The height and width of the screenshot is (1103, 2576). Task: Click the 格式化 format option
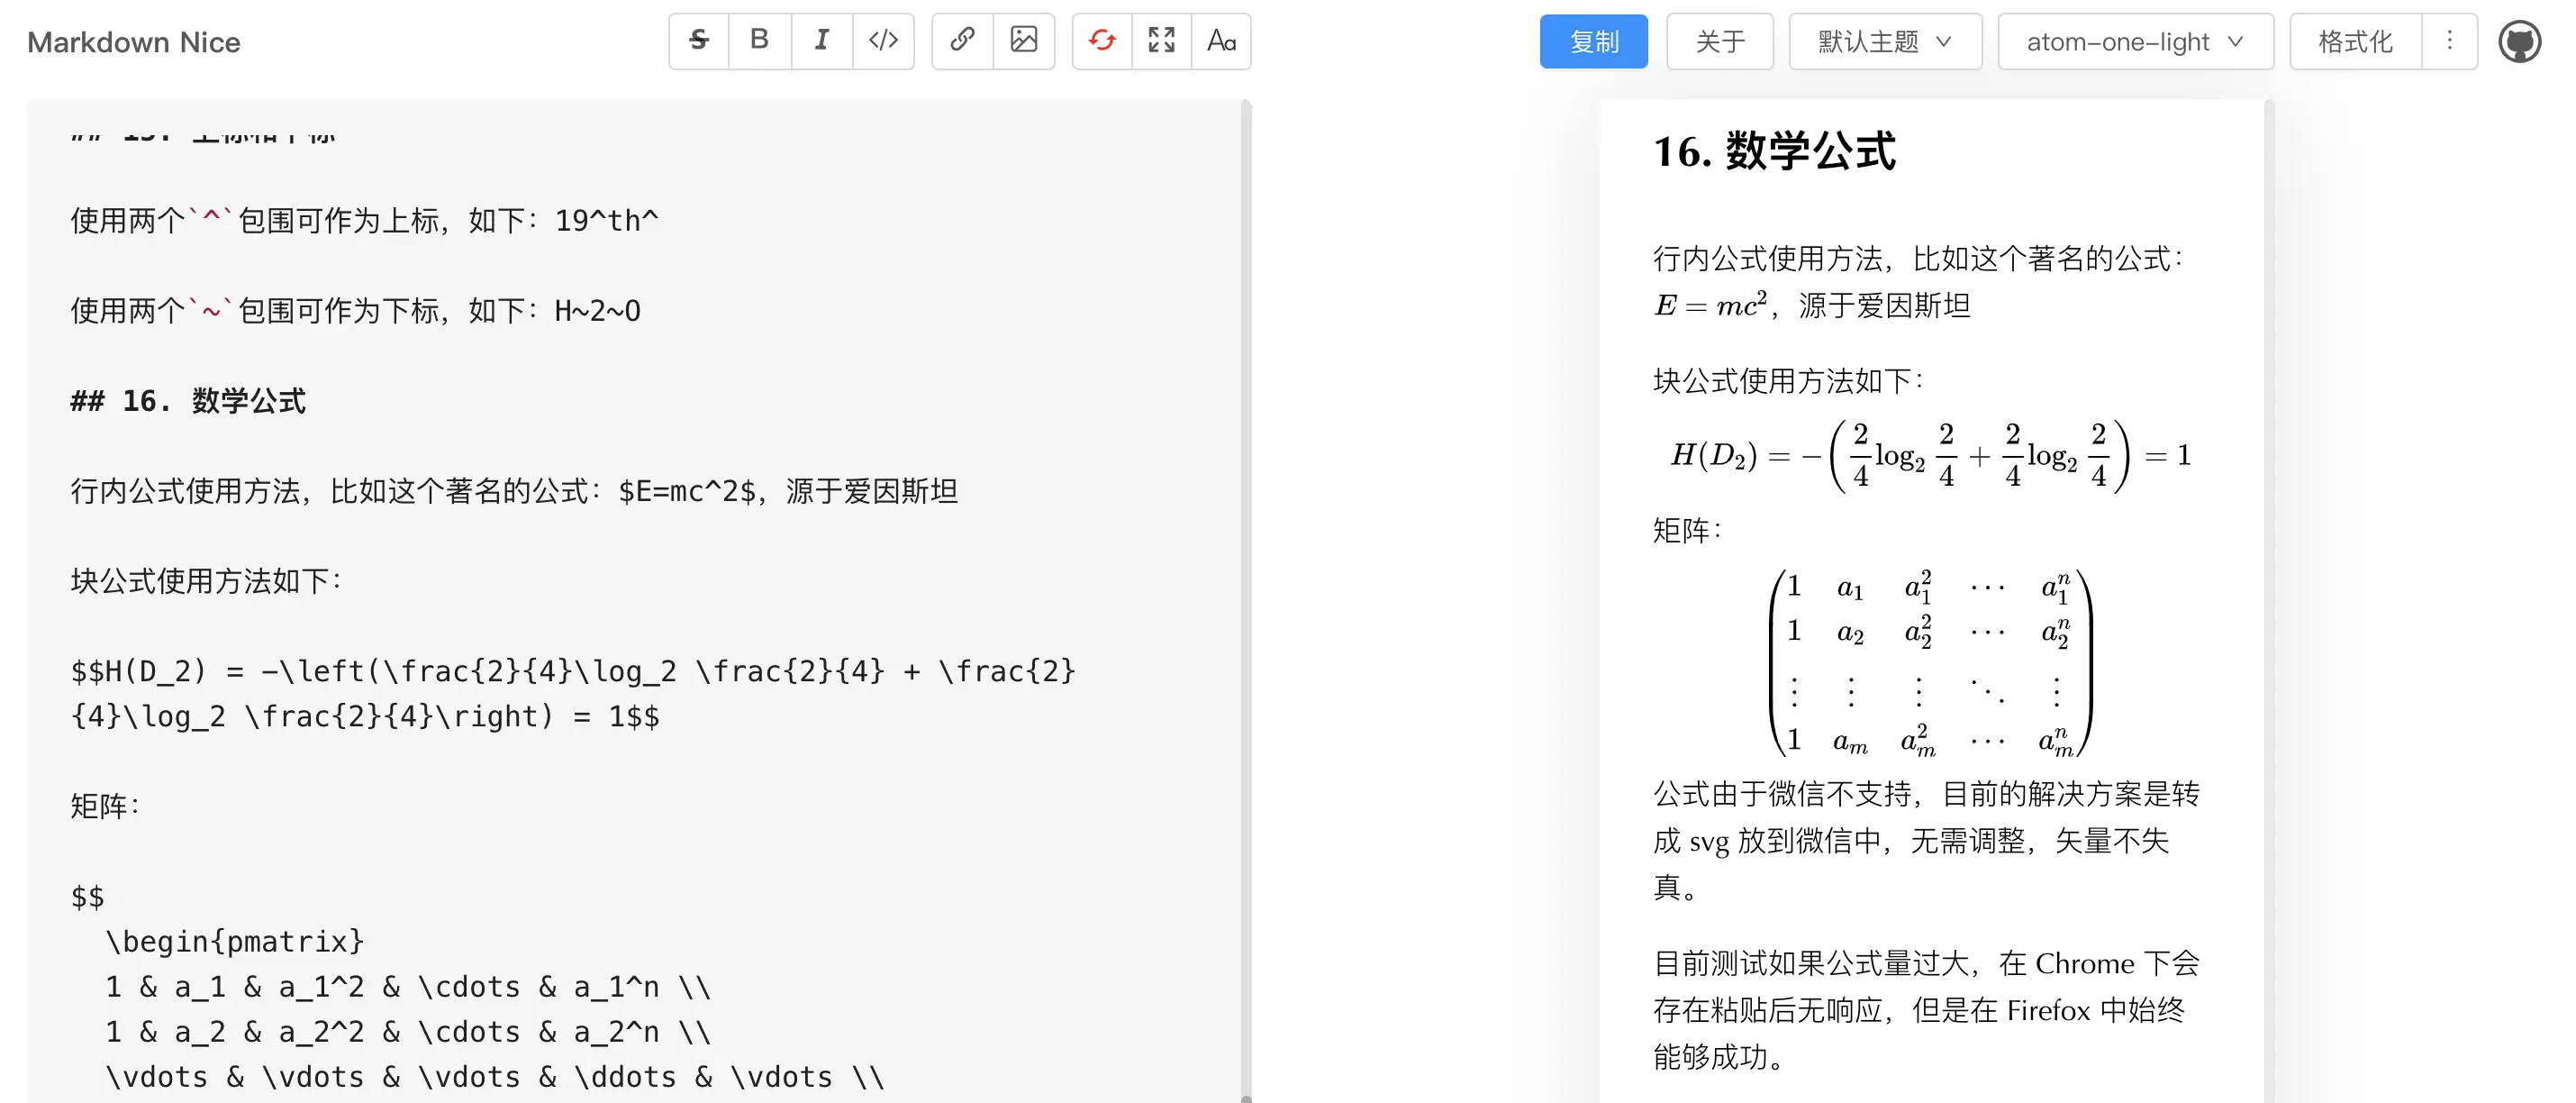tap(2353, 41)
